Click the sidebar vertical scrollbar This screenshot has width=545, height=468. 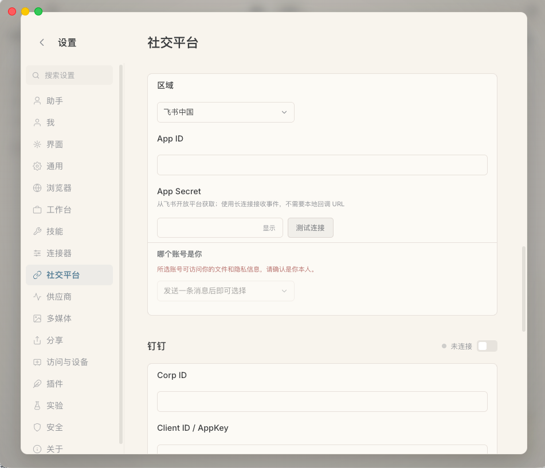[x=120, y=254]
